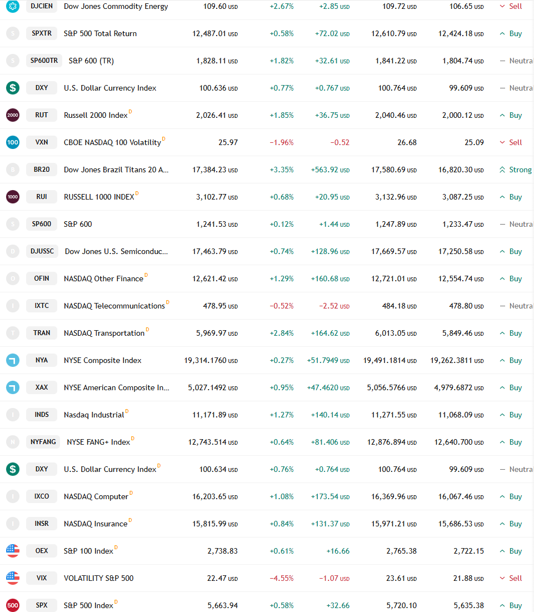The height and width of the screenshot is (612, 534).
Task: Open Dow Jones Brazil Titans 20 link
Action: click(116, 170)
